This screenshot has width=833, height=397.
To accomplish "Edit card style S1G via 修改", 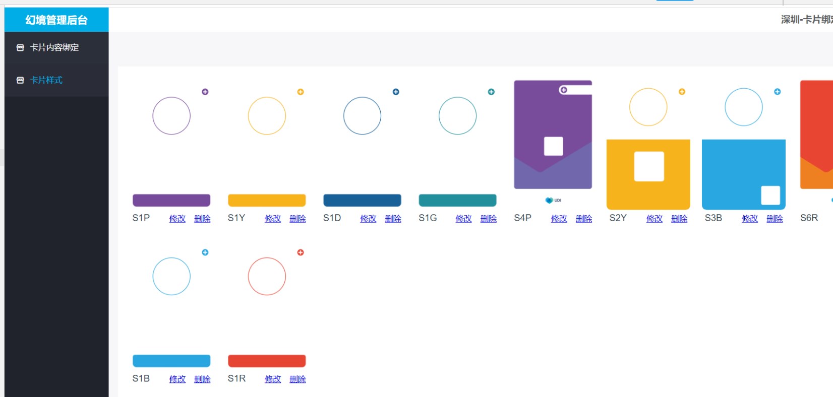I will (x=463, y=218).
